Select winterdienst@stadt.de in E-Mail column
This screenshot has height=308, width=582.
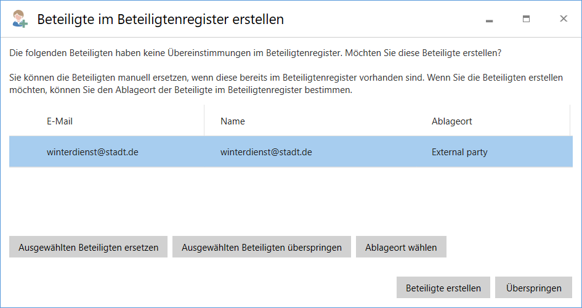point(92,152)
